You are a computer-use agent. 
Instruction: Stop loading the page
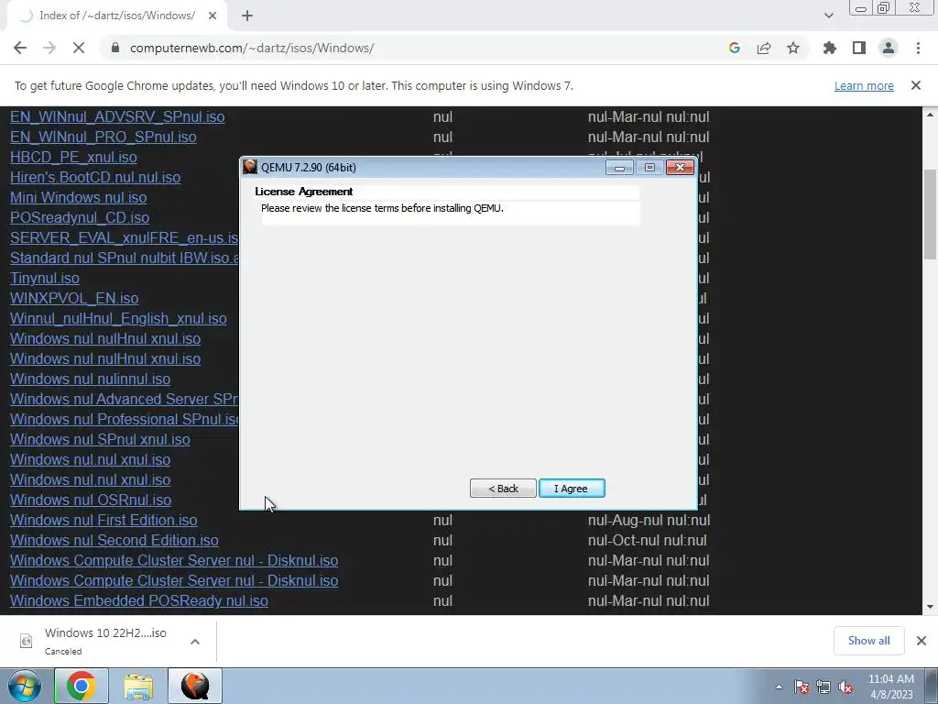click(79, 48)
